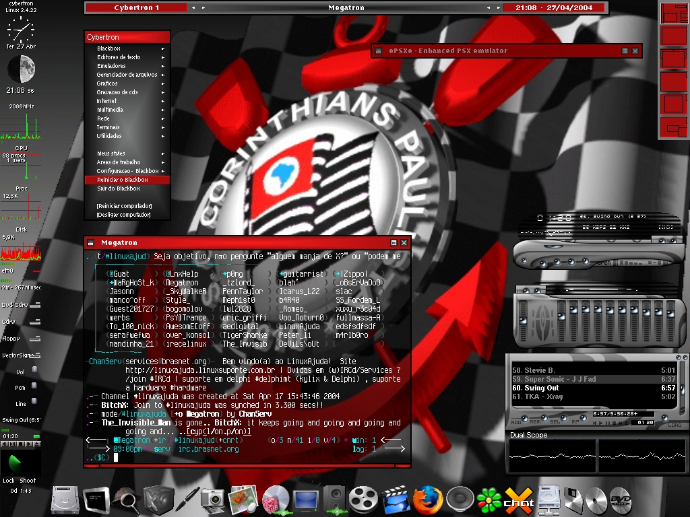Click the LOAD playlist button
This screenshot has height=517, width=690.
pyautogui.click(x=674, y=425)
